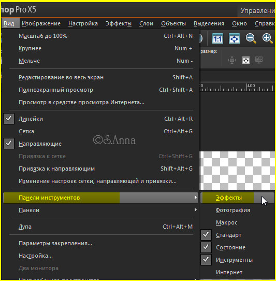This screenshot has height=281, width=276.
Task: Choose Мельче zoom option
Action: click(x=101, y=61)
